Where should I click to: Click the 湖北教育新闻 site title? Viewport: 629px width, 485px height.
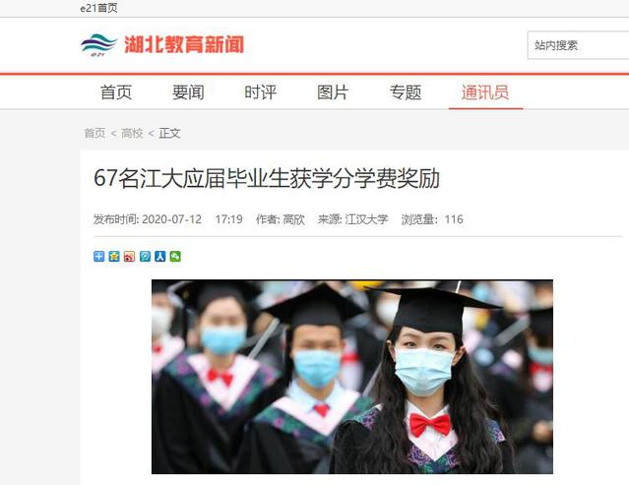[184, 44]
